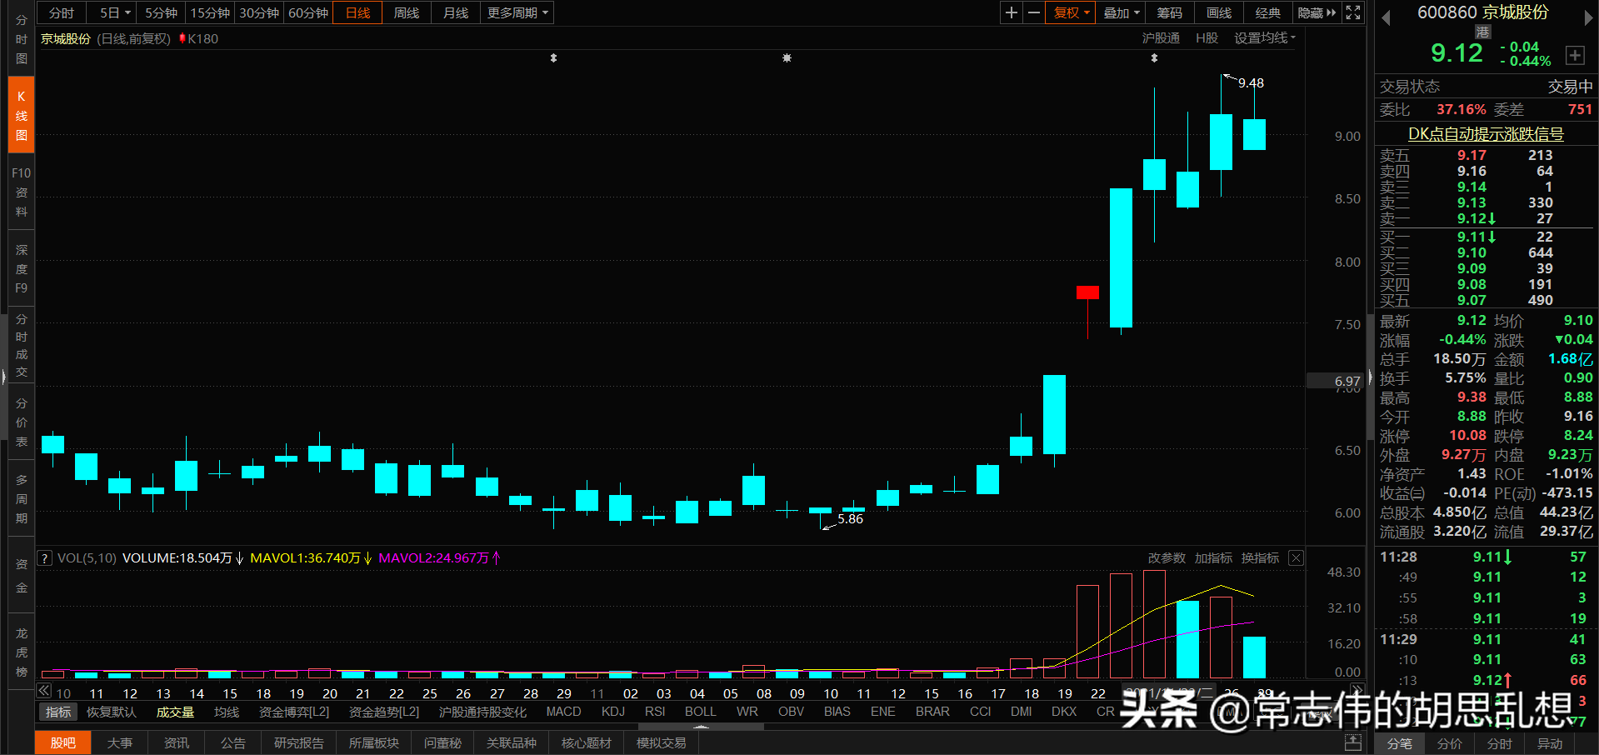Select the 筹码 (chip distribution) tool

[x=1169, y=12]
